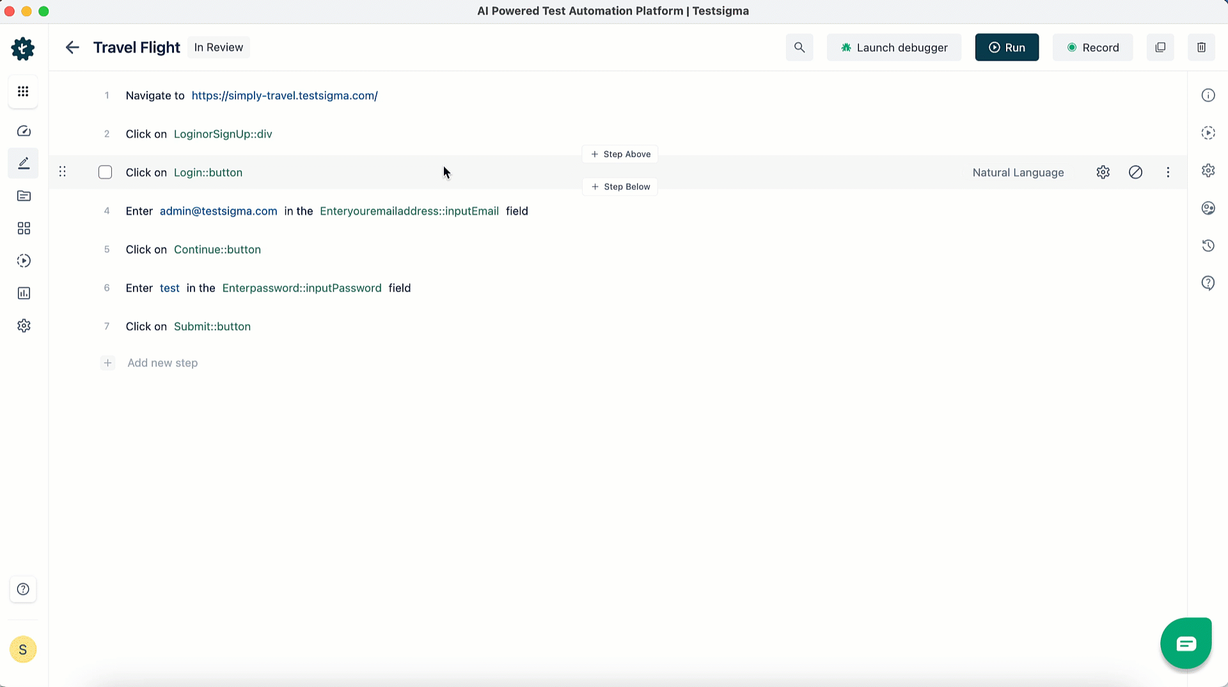Open the runs play icon in sidebar

(24, 261)
